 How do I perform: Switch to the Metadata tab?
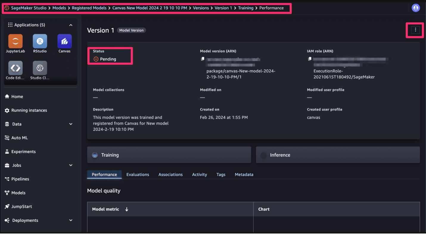click(244, 174)
